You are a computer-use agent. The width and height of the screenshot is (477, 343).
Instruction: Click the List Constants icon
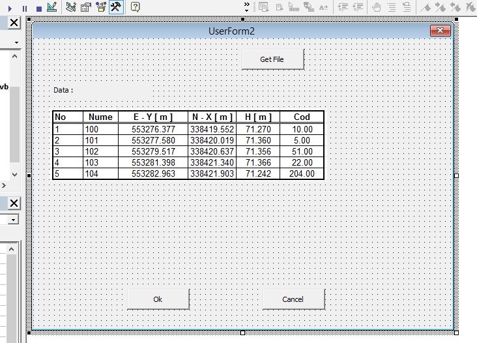click(x=280, y=7)
